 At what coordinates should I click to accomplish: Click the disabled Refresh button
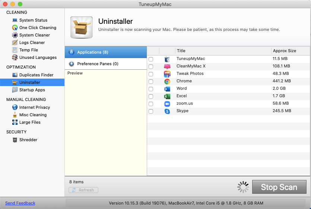(83, 190)
